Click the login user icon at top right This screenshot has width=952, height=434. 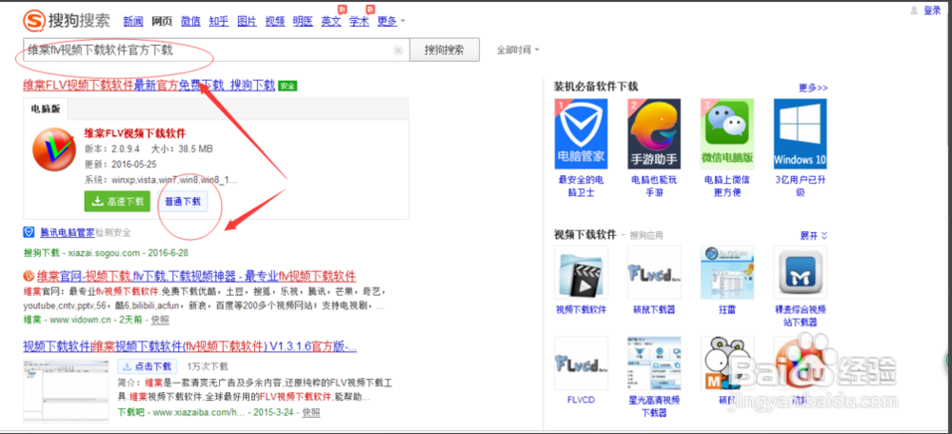(915, 10)
